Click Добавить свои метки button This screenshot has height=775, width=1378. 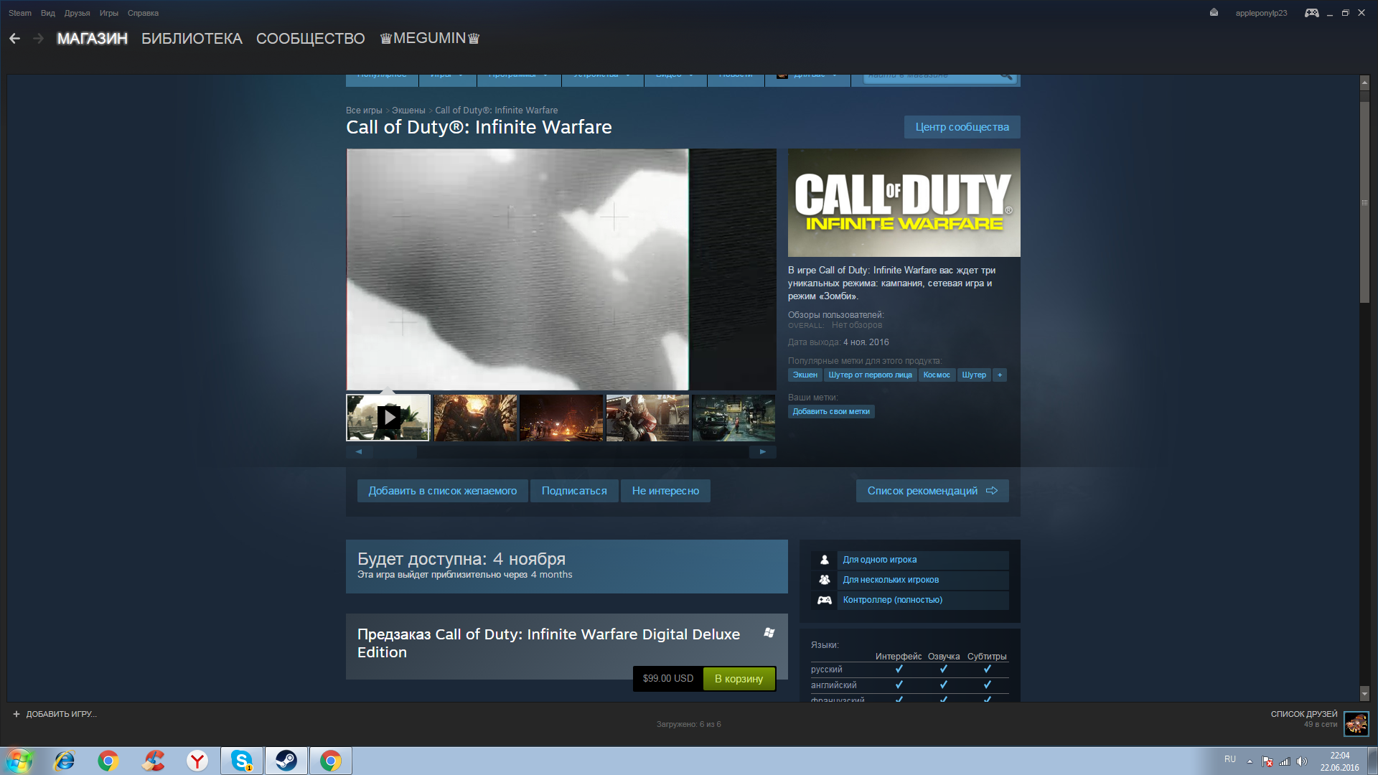click(831, 412)
